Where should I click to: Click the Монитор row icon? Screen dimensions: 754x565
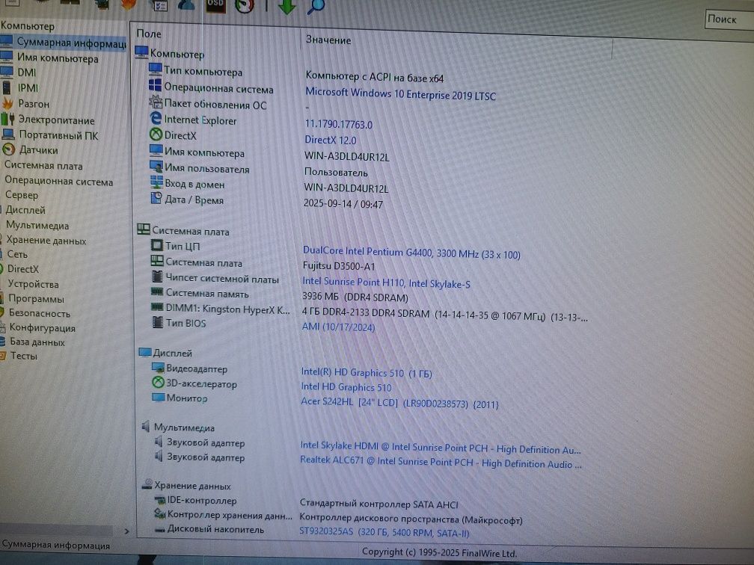click(x=159, y=398)
